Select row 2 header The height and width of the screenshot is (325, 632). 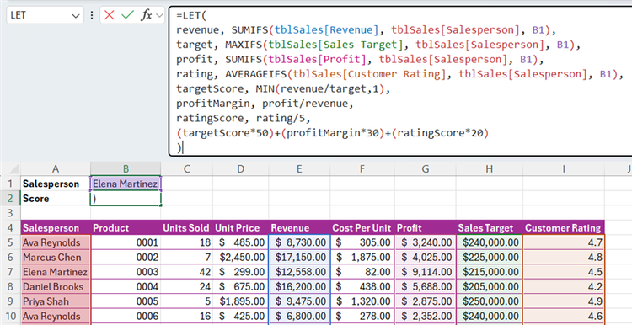tap(10, 199)
